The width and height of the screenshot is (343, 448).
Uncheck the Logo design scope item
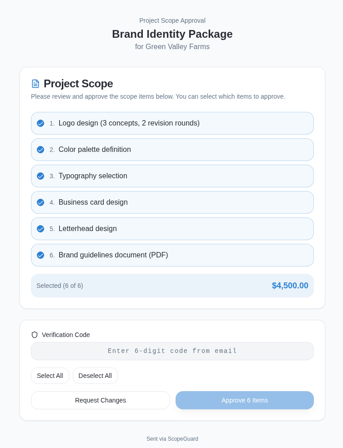pyautogui.click(x=40, y=123)
